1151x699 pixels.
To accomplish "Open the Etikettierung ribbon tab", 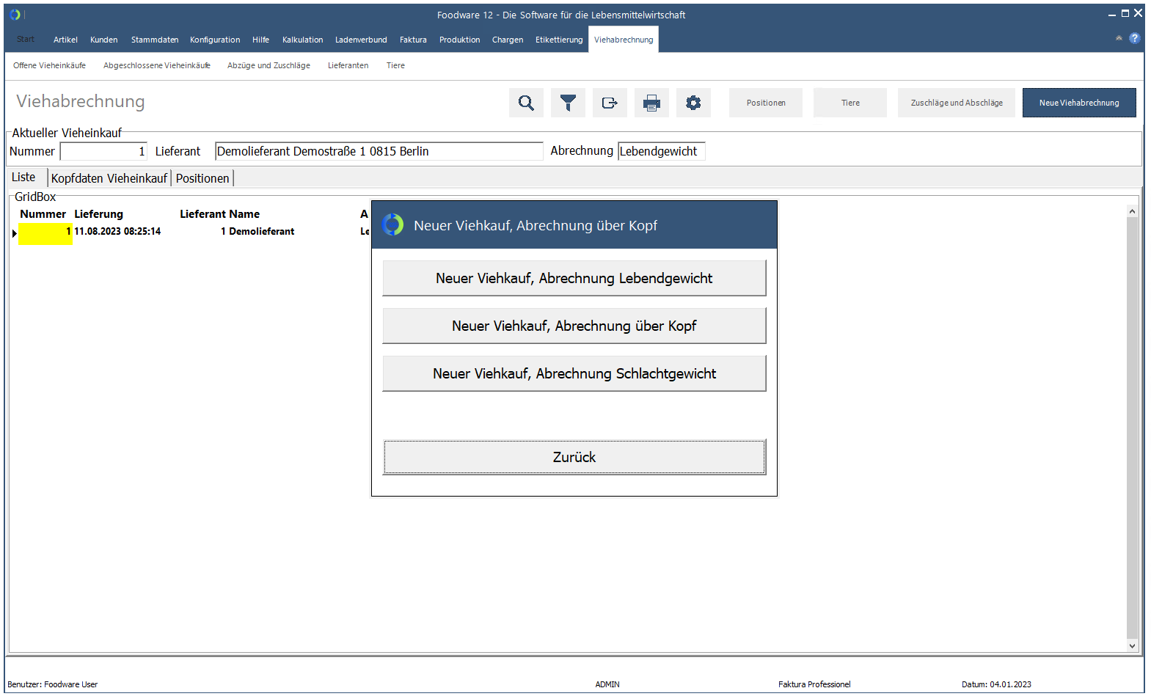I will click(x=558, y=40).
